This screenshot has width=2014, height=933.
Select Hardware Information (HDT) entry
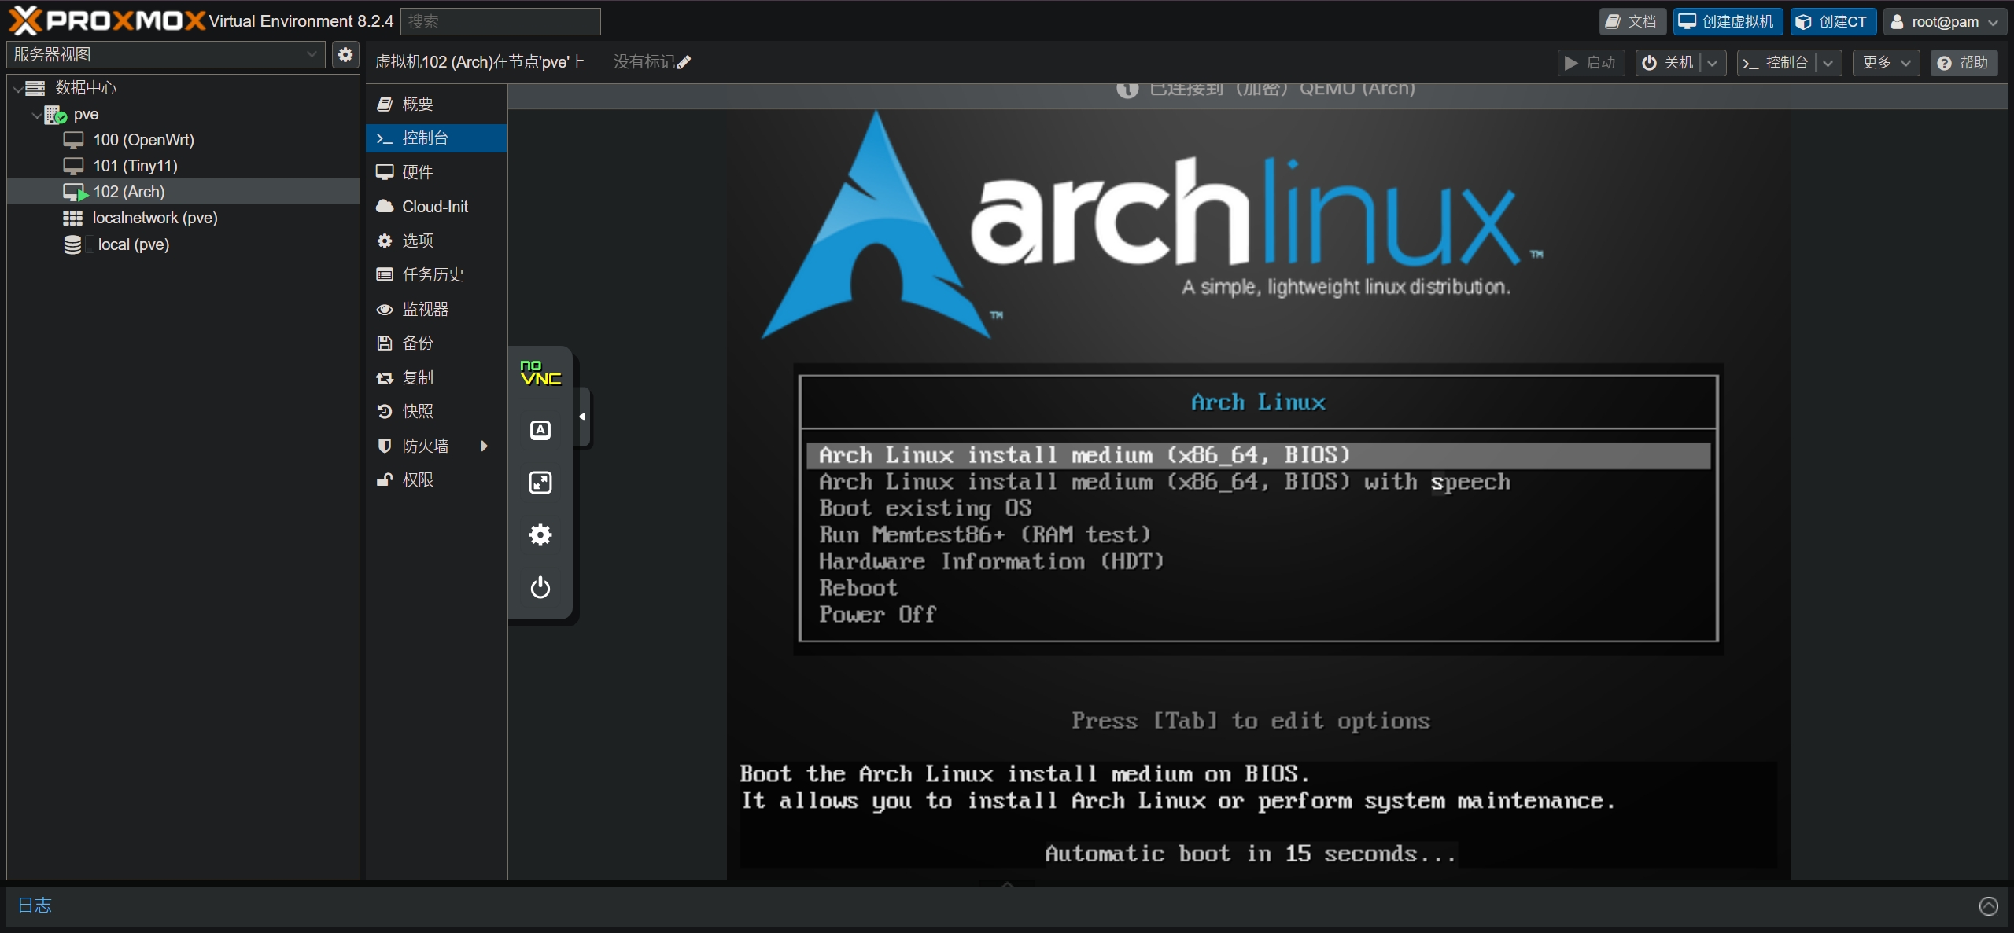[1258, 561]
